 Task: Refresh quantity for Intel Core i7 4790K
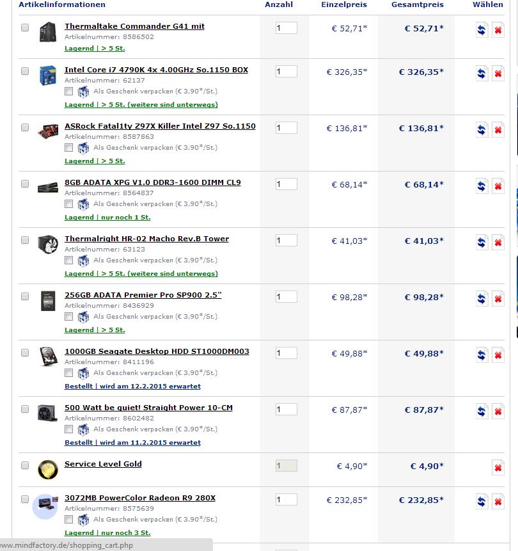[482, 74]
